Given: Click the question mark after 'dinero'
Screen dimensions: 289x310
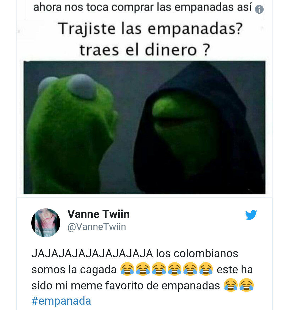Looking at the screenshot, I should click(x=206, y=50).
